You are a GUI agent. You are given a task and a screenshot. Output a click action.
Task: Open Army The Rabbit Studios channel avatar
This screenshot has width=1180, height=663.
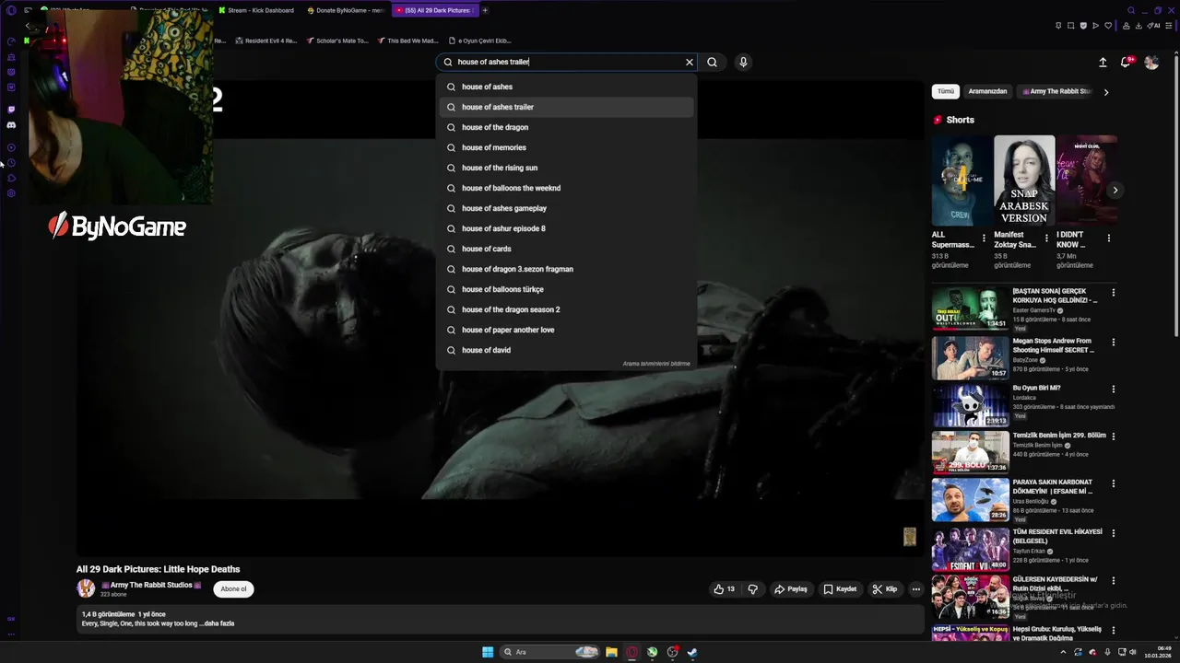coord(86,588)
